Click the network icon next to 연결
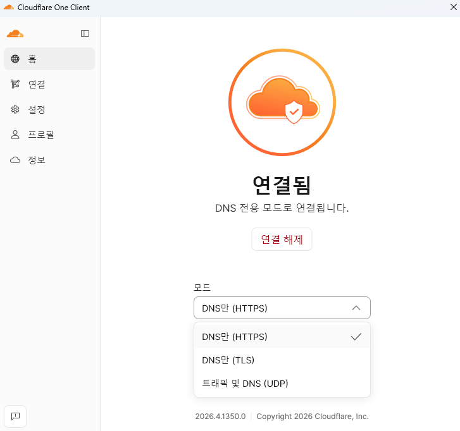Screen dimensions: 460x431 click(15, 84)
